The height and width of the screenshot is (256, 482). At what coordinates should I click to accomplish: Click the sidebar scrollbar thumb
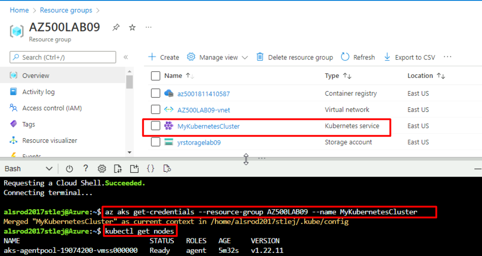(x=129, y=82)
